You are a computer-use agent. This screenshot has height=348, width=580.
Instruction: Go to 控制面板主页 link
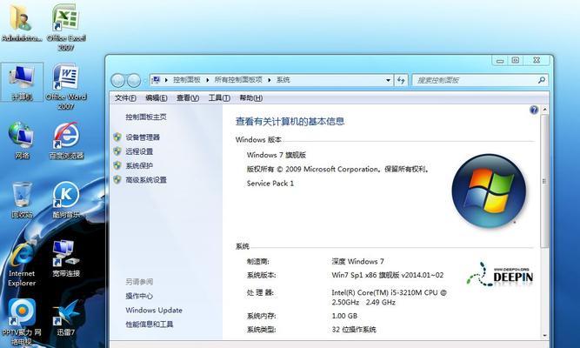146,117
